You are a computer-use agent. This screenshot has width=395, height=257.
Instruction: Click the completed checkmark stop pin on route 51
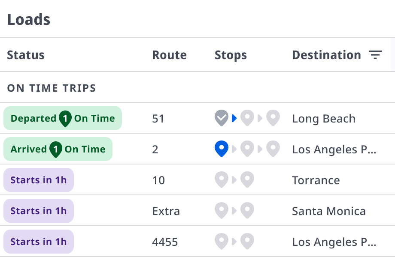coord(222,118)
